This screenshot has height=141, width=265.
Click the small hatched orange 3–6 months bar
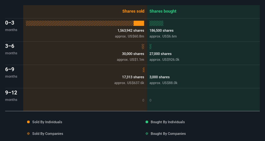pos(143,47)
